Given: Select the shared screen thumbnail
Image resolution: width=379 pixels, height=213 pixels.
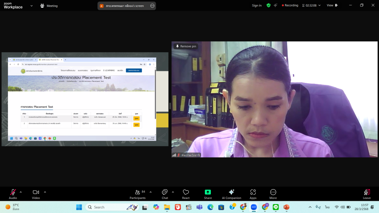Looking at the screenshot, I should pos(85,99).
